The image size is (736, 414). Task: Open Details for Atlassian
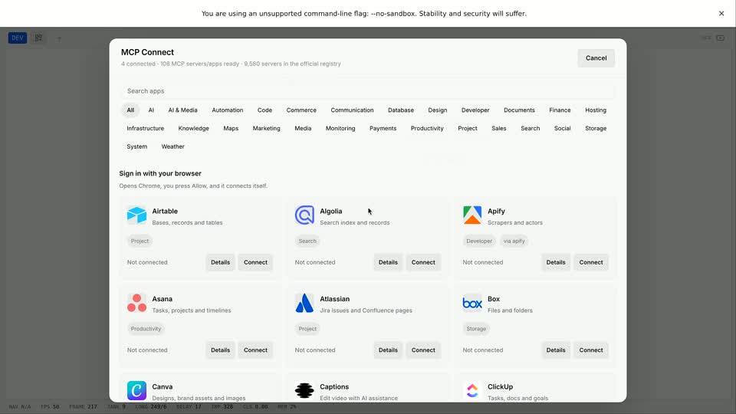pyautogui.click(x=388, y=350)
